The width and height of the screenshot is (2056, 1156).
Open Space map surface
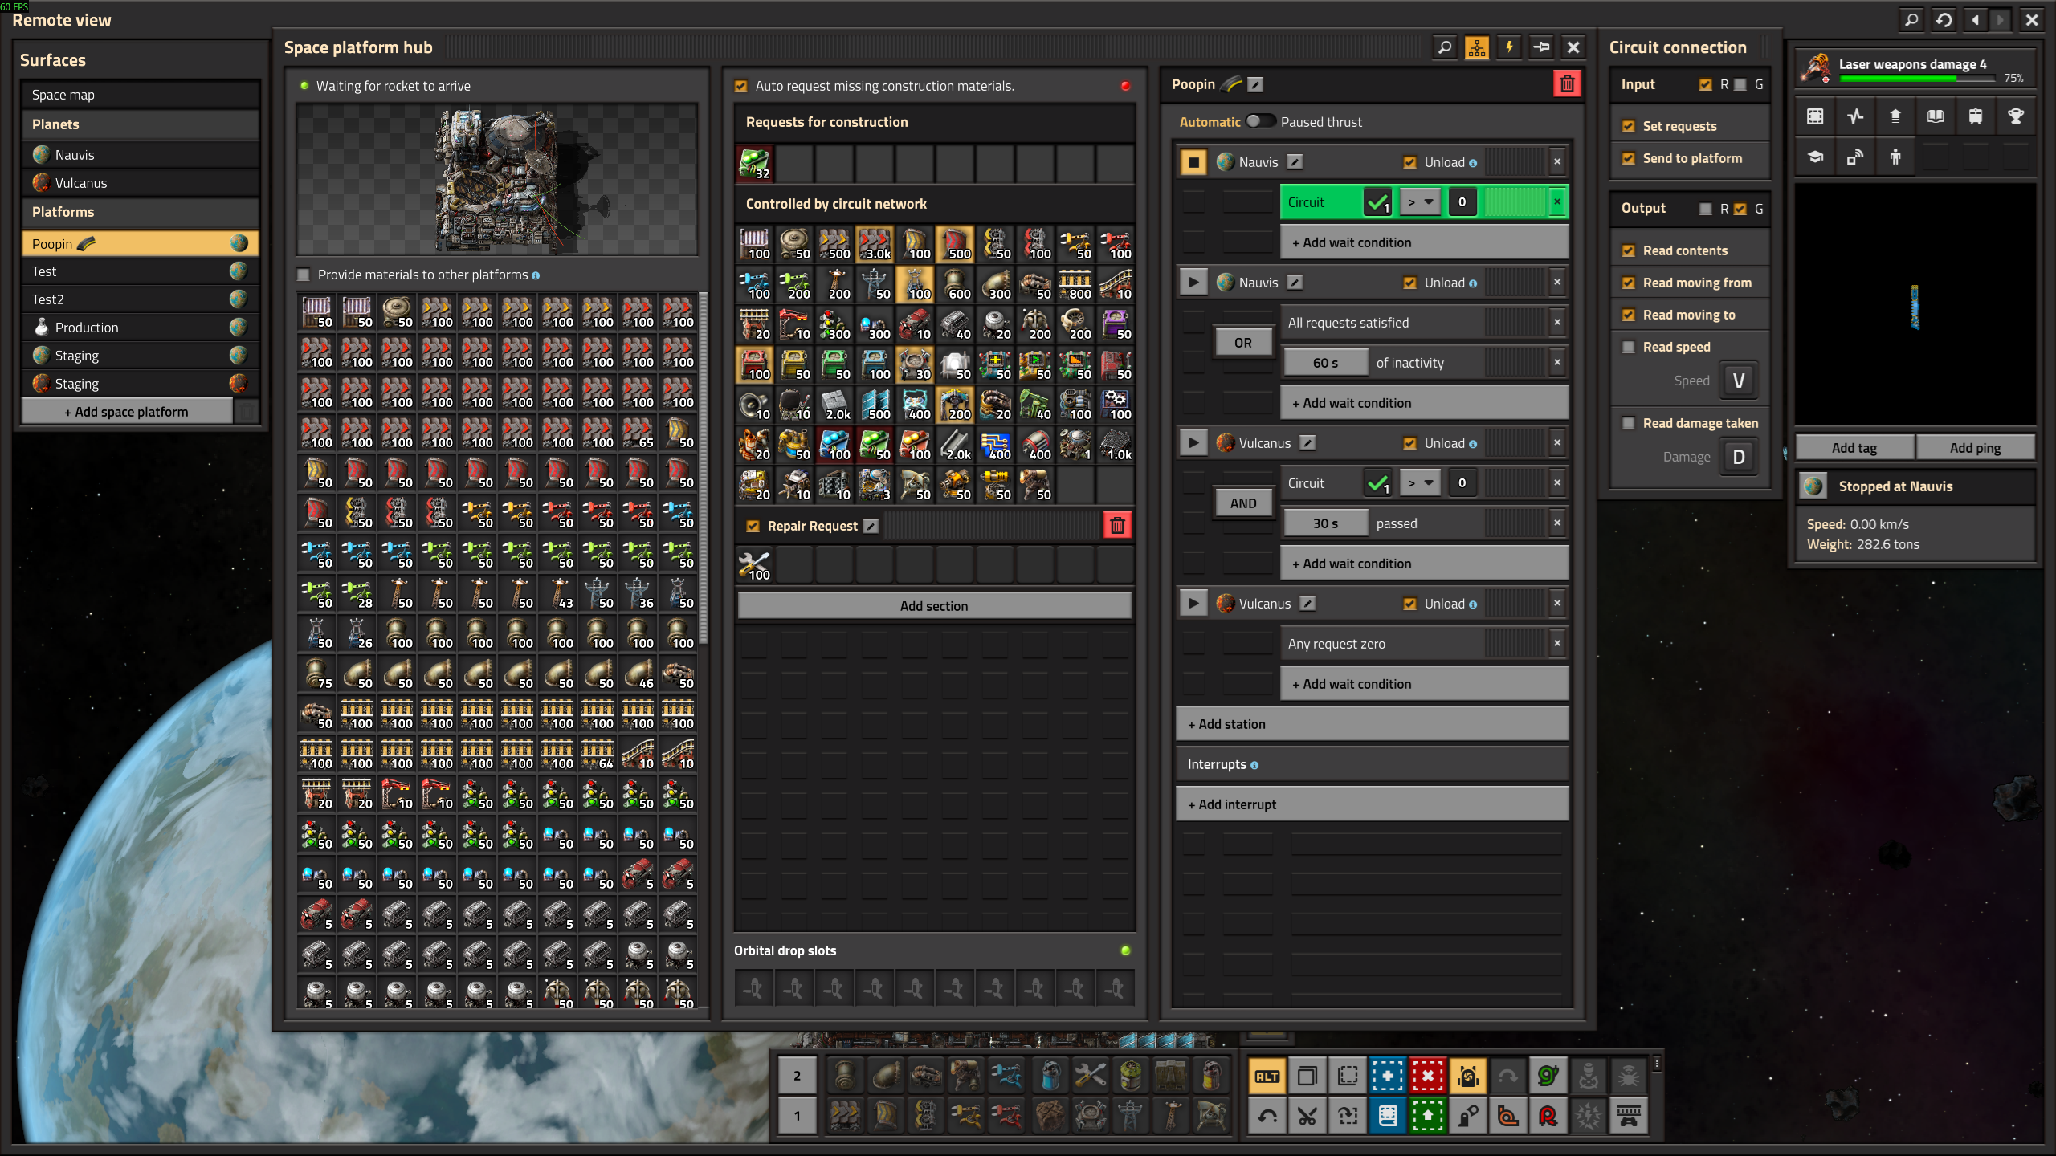point(141,95)
